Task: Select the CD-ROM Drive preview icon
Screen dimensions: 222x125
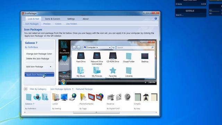Action: (x=113, y=56)
